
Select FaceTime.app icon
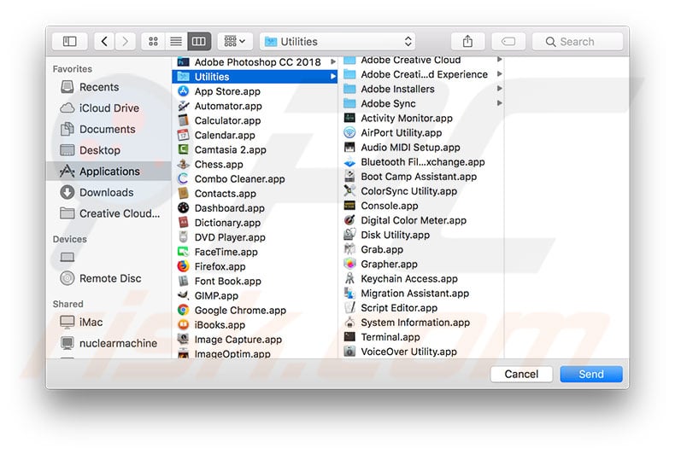click(184, 252)
